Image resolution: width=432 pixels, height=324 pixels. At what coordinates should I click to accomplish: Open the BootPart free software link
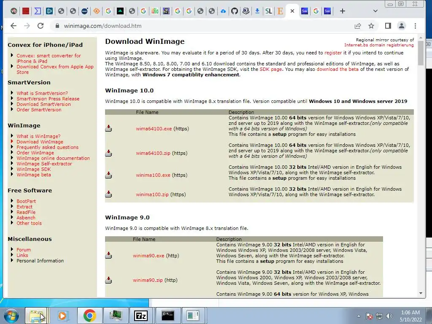[x=26, y=201]
